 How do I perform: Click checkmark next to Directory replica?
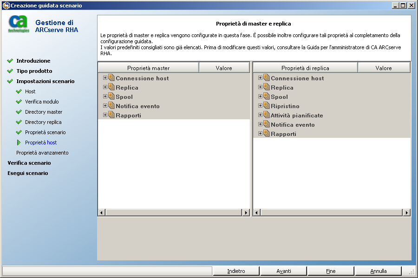point(19,122)
